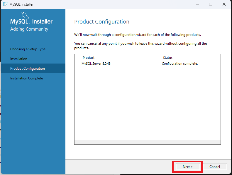Select the Choosing a Setup Type step
232x175 pixels.
(28, 49)
